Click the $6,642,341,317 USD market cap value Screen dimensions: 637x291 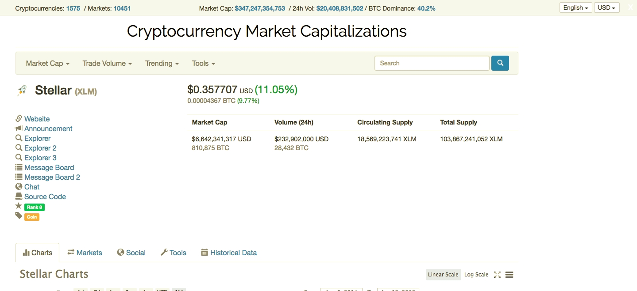tap(221, 139)
